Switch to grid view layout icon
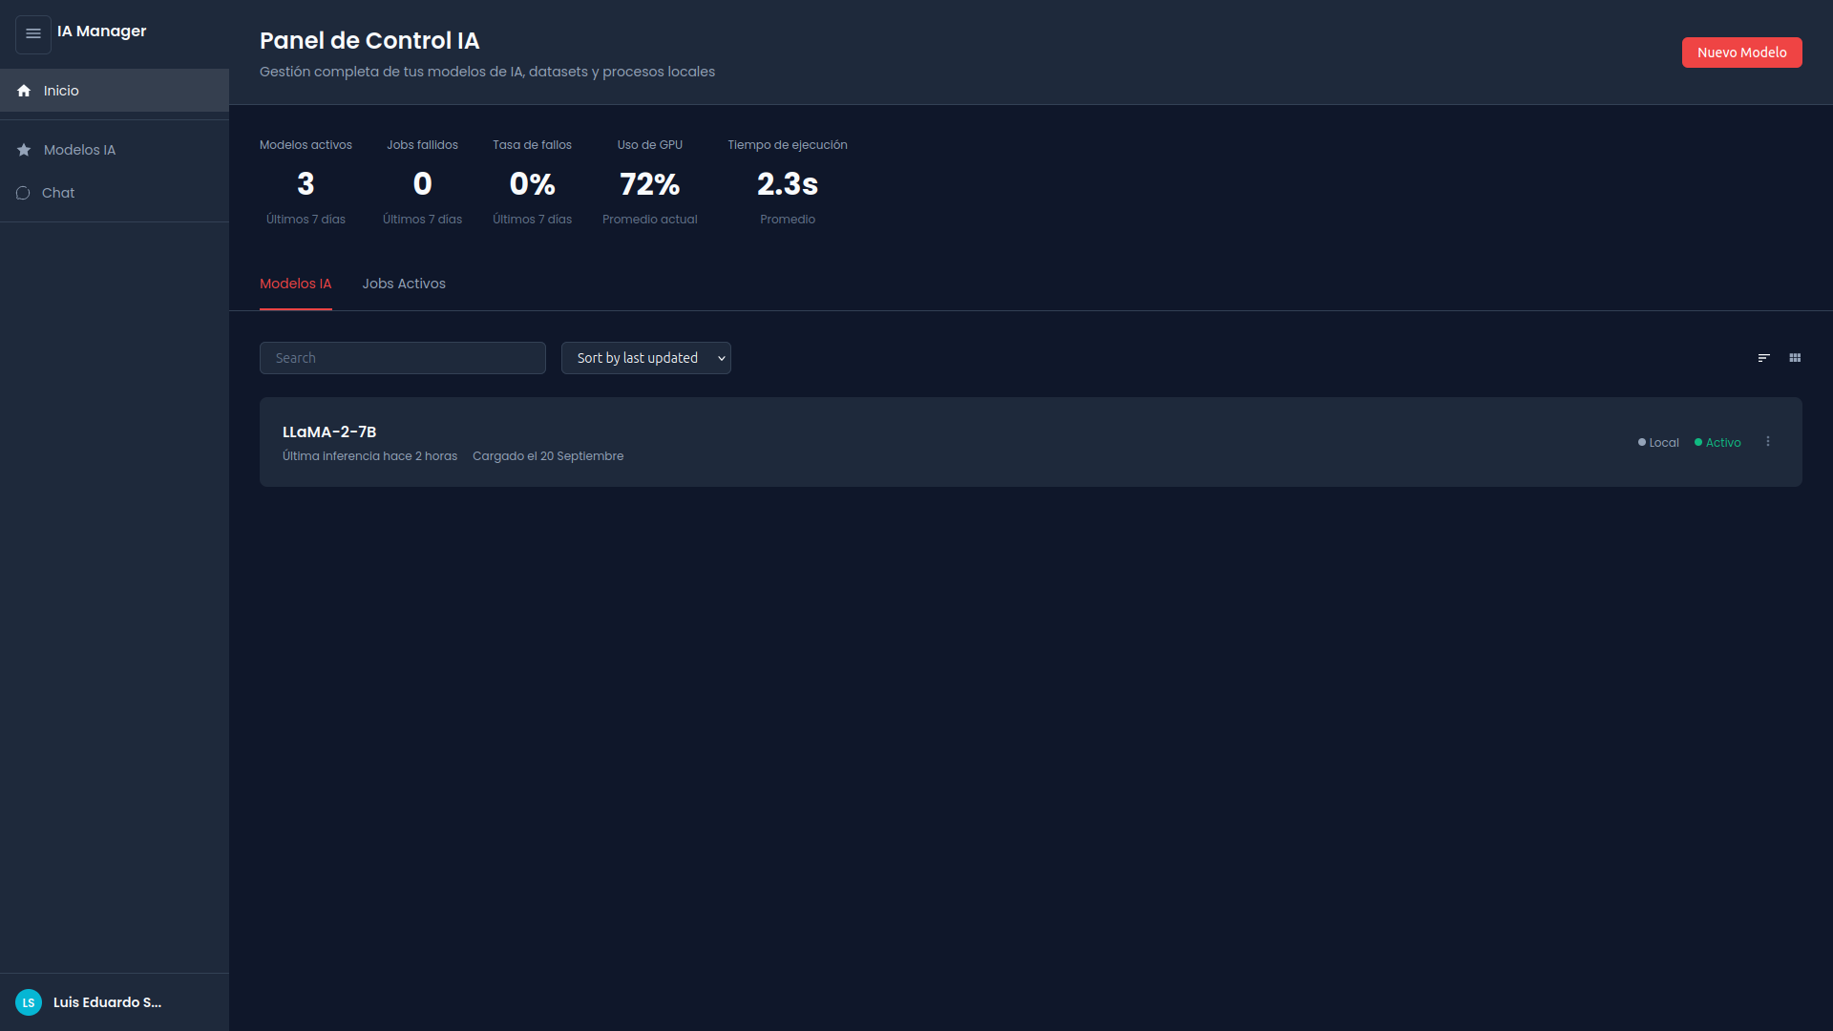The height and width of the screenshot is (1031, 1833). click(x=1795, y=358)
